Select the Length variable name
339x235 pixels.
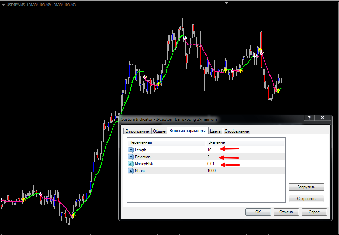(140, 150)
